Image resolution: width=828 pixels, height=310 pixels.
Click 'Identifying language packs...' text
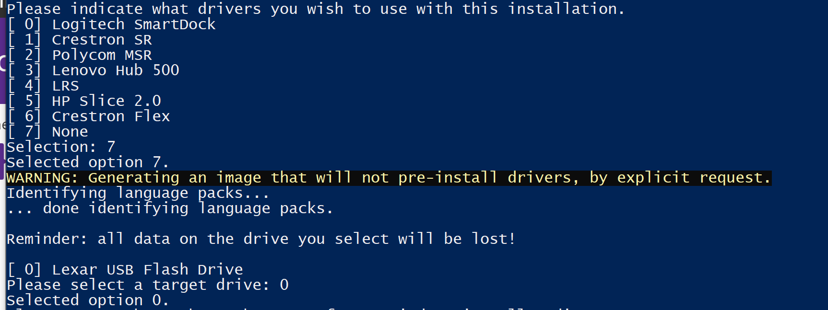point(138,193)
